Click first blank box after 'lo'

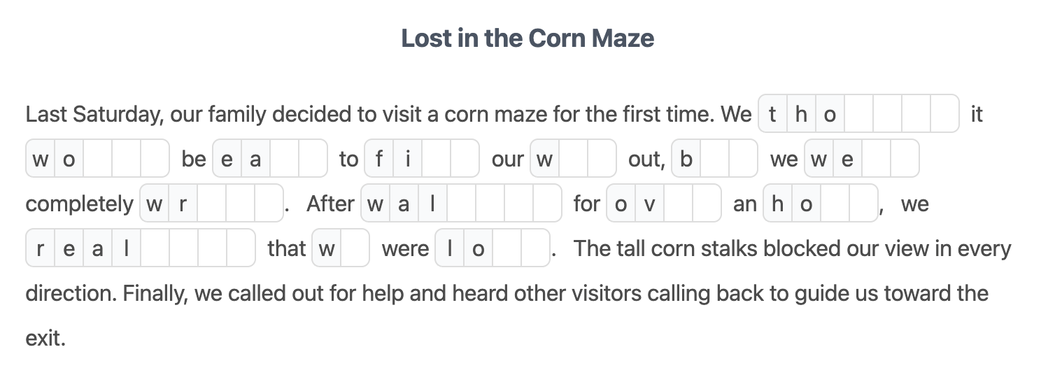(507, 248)
